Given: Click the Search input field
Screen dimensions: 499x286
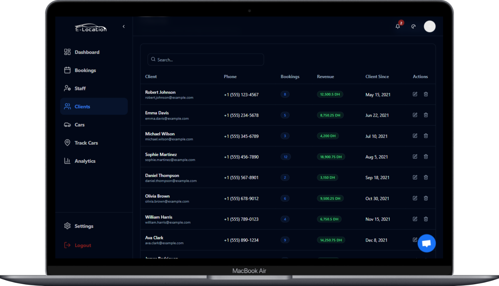Looking at the screenshot, I should pos(205,59).
